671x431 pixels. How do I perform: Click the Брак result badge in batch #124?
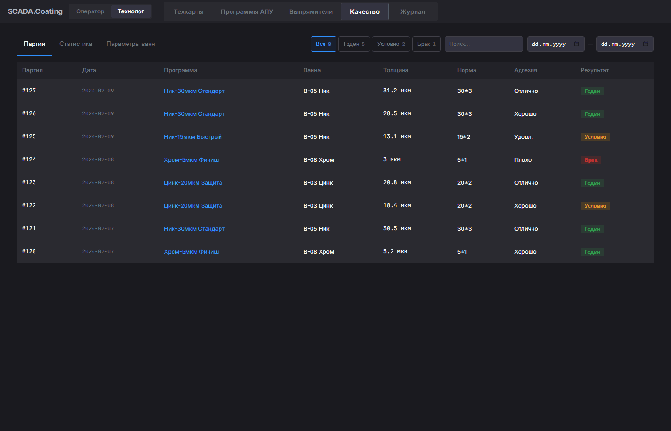[590, 160]
